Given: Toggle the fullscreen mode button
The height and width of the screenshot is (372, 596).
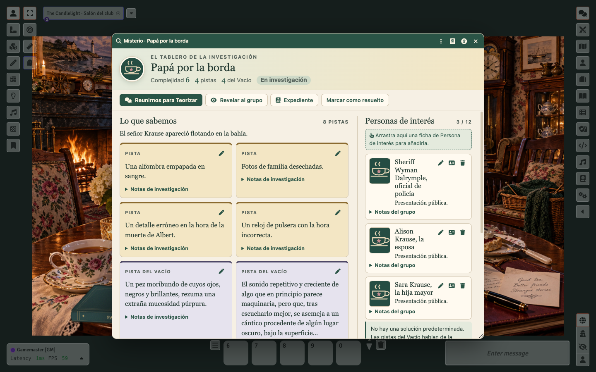Looking at the screenshot, I should [30, 13].
